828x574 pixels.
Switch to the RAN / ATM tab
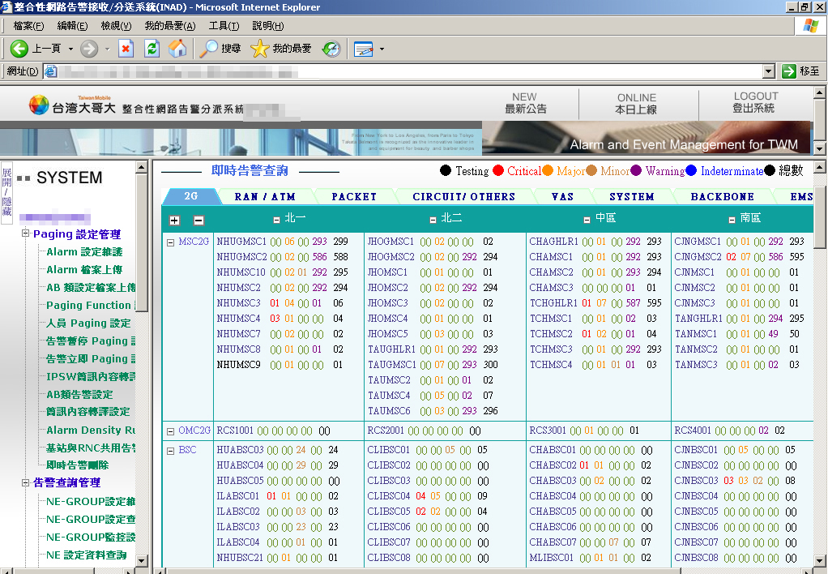[x=265, y=197]
